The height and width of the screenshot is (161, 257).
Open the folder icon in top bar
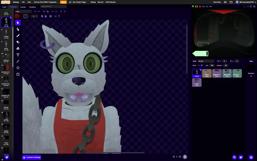tap(231, 2)
